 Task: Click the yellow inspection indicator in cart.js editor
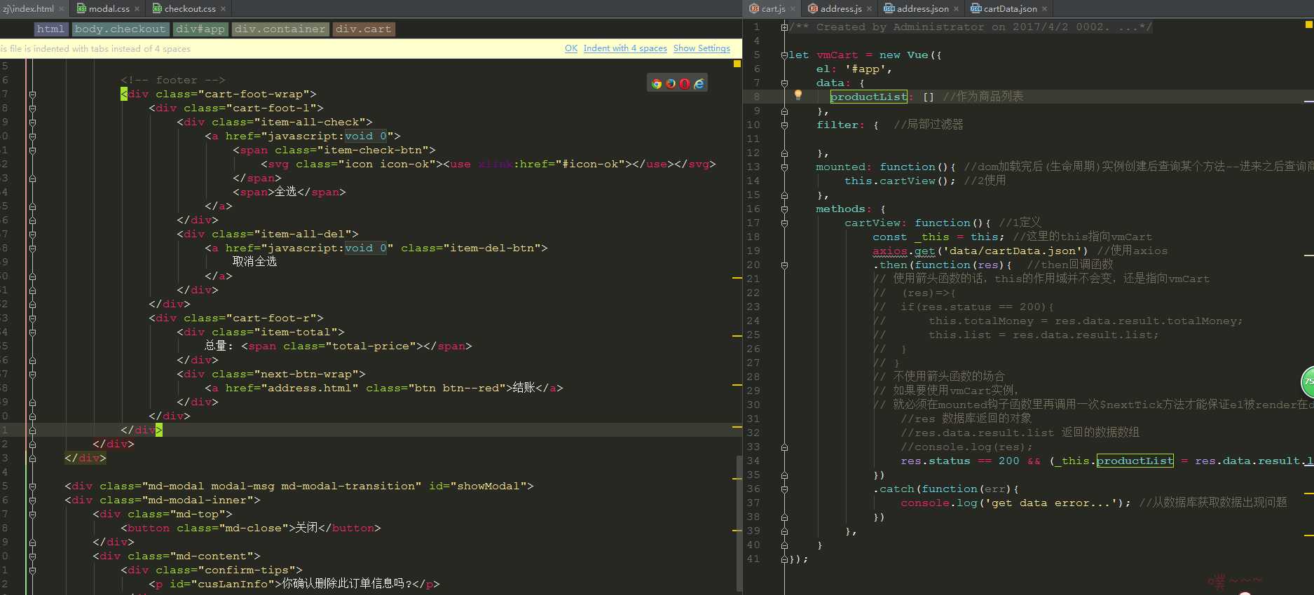[x=1308, y=24]
